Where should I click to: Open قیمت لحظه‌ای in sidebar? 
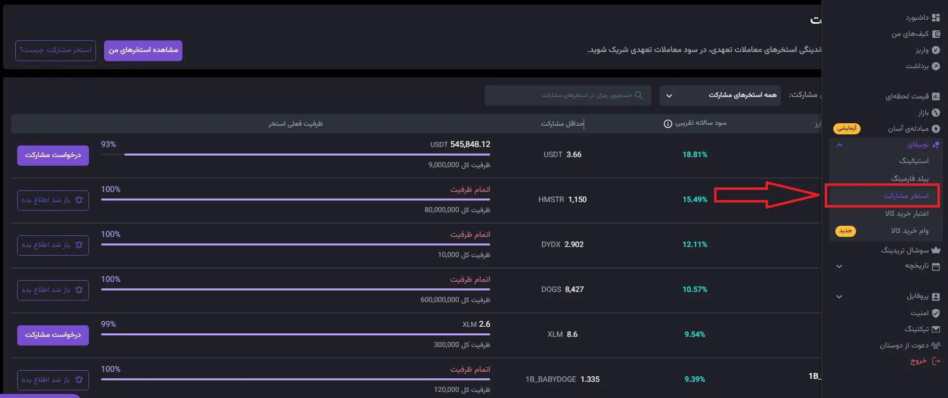tap(907, 96)
